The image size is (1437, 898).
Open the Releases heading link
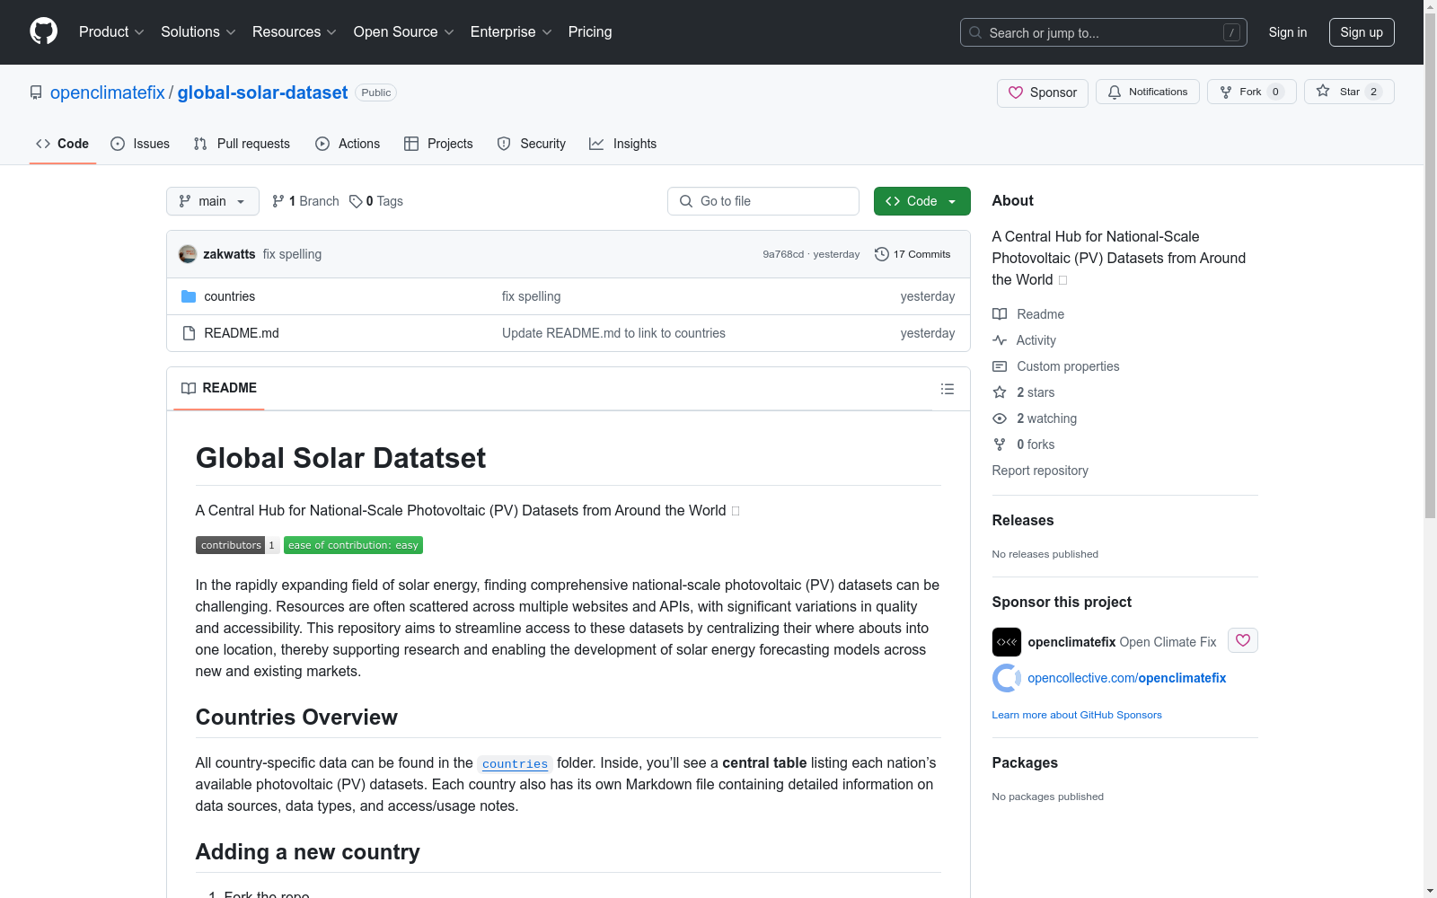[1023, 521]
